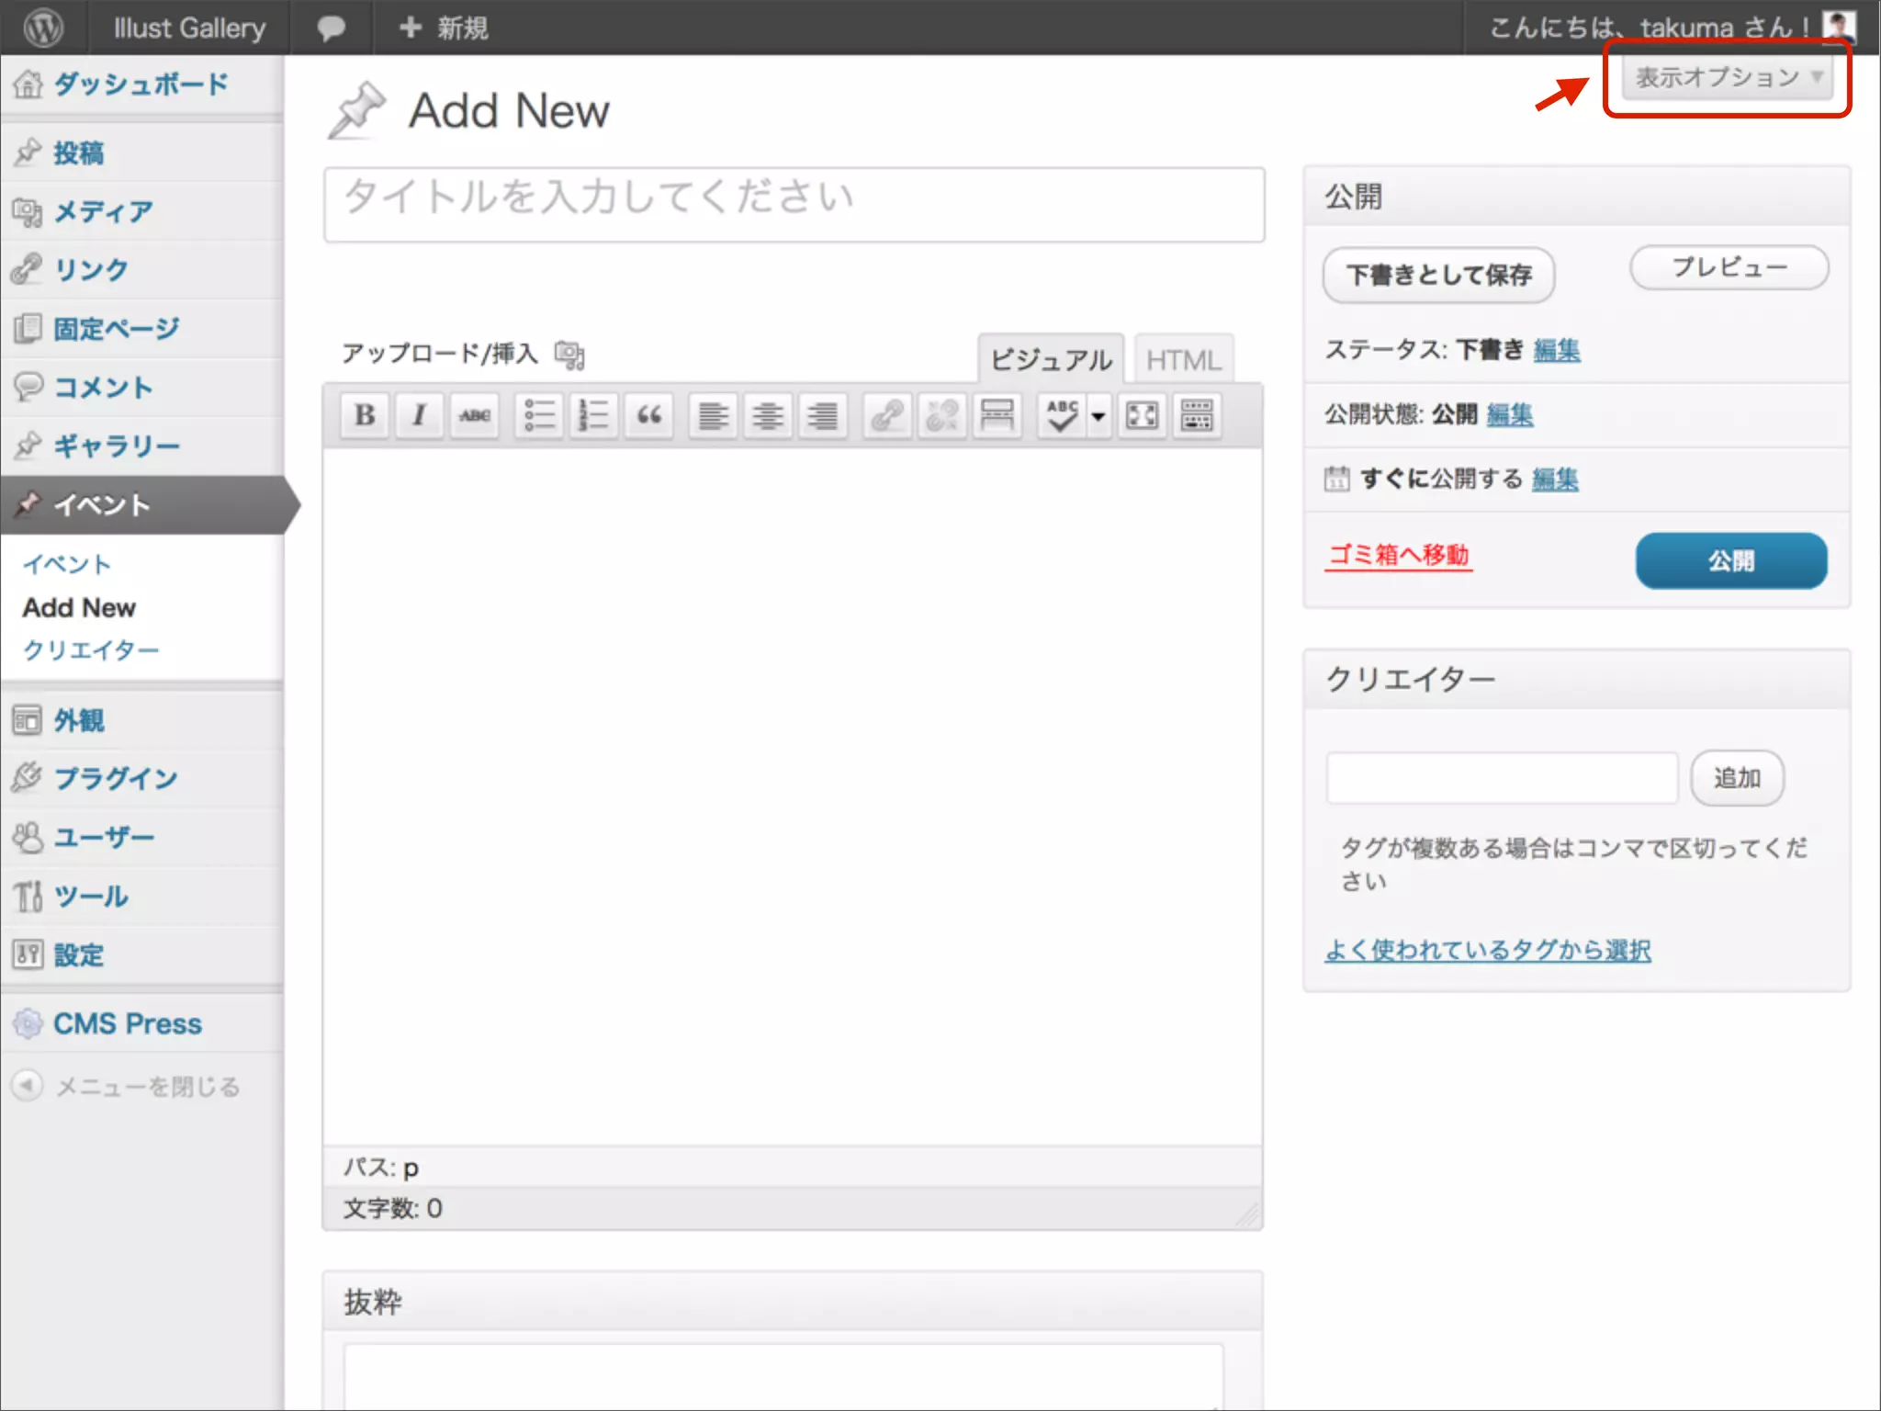1881x1411 pixels.
Task: Click the post title input field
Action: tap(794, 204)
